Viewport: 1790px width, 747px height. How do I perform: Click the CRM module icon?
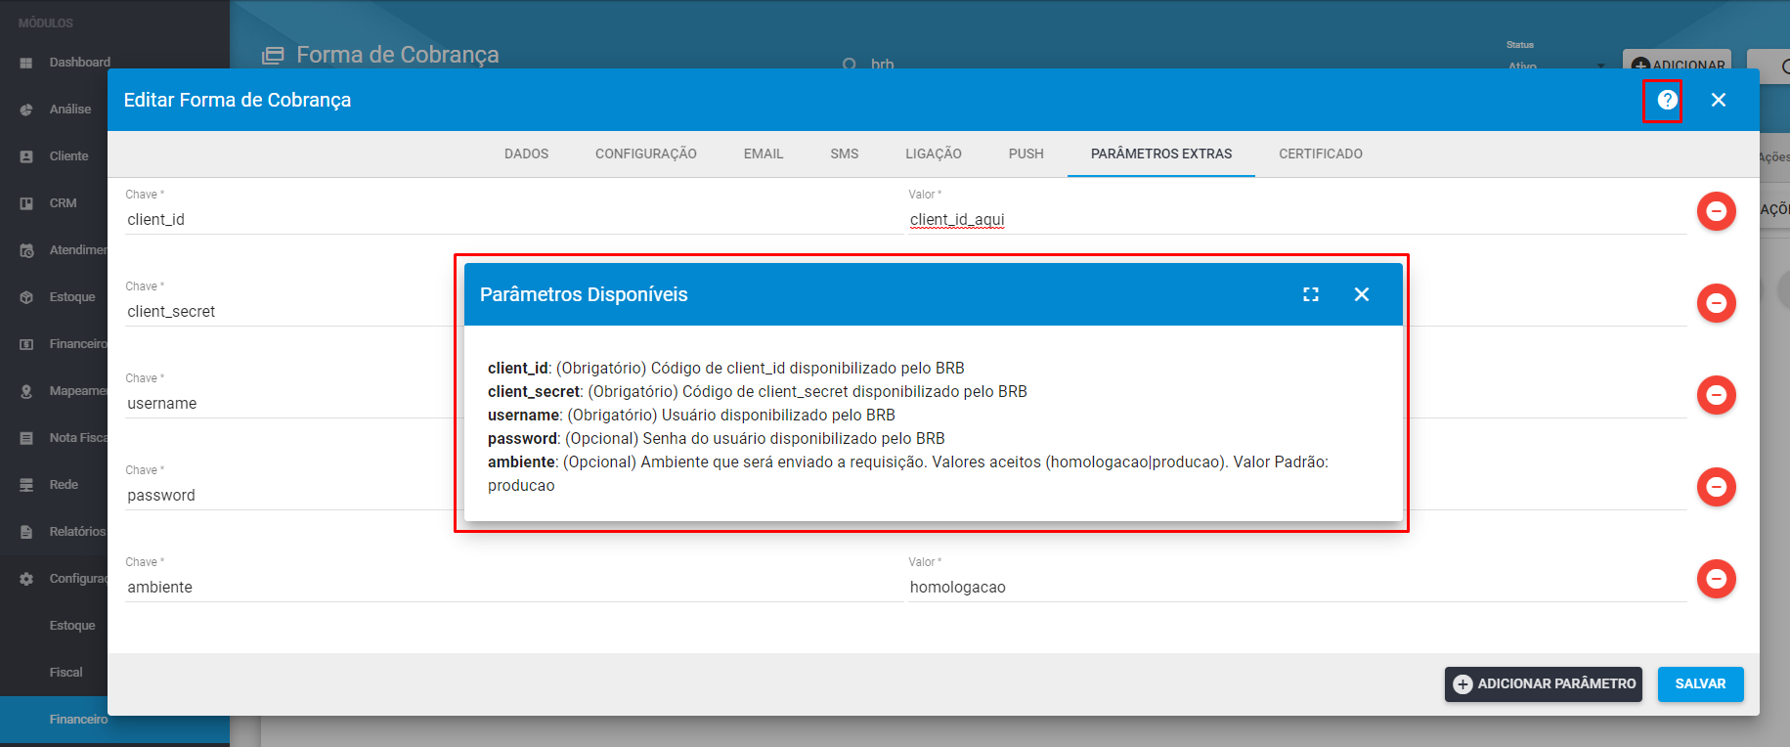click(x=26, y=203)
